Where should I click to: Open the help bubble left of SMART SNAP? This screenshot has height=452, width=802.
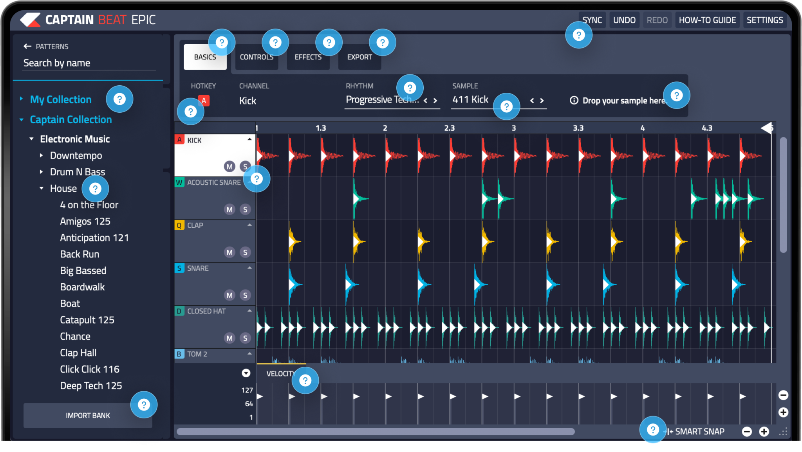pyautogui.click(x=653, y=430)
